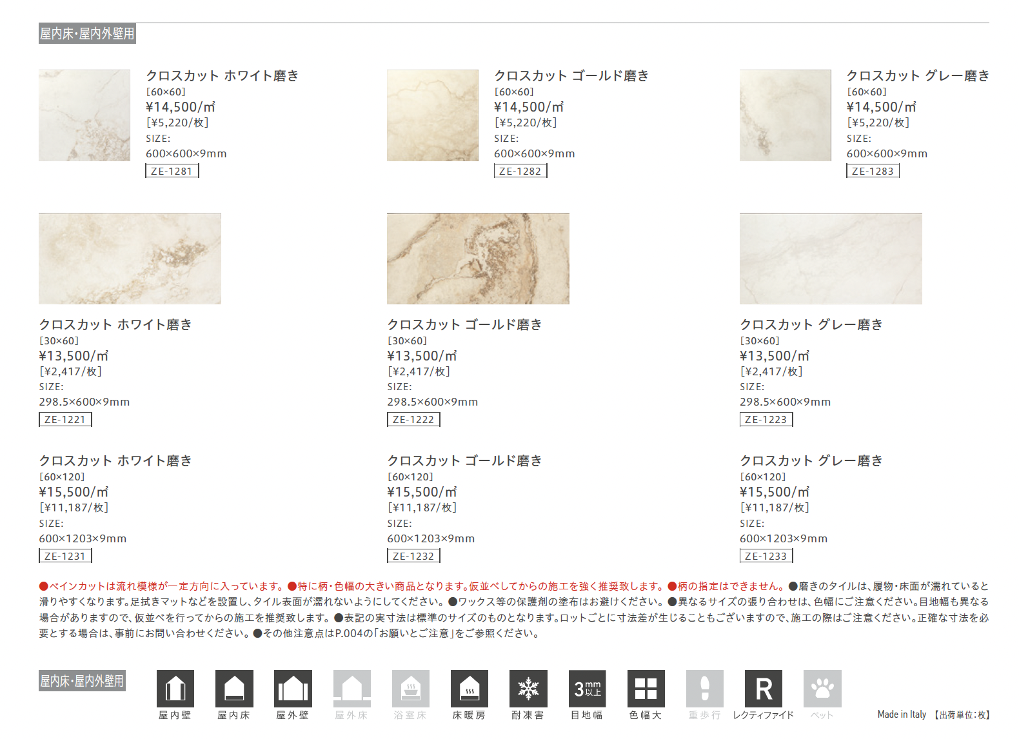Open the ホワイト磨き 60×60 tile thumbnail
The height and width of the screenshot is (739, 1019).
(84, 115)
